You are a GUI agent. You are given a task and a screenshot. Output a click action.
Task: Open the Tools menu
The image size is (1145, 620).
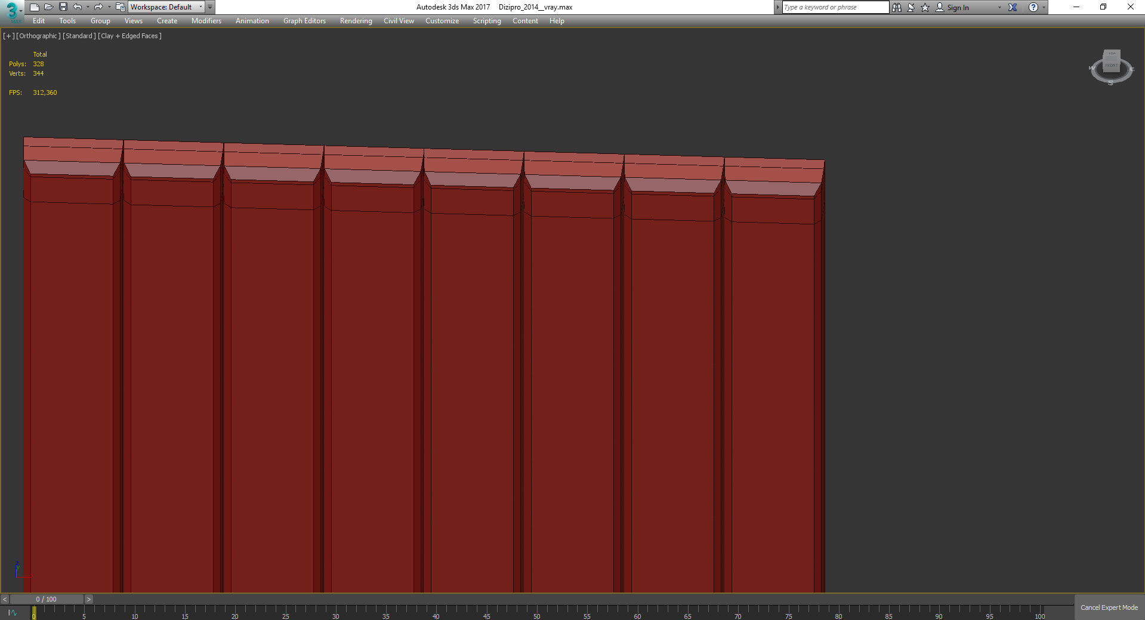tap(67, 21)
